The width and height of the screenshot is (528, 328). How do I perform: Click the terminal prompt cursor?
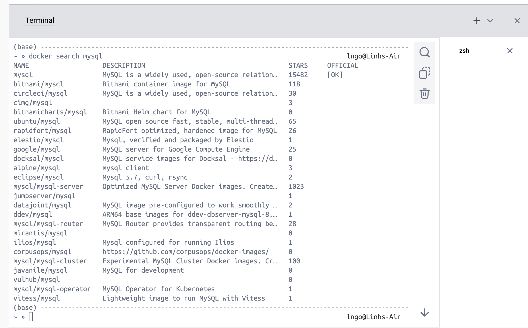31,317
